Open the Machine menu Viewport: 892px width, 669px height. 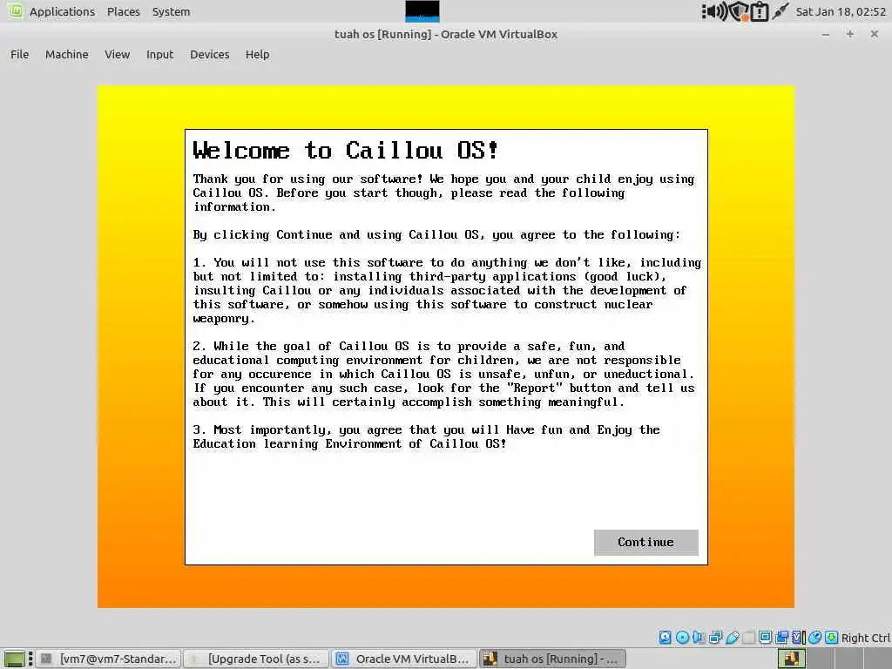(66, 55)
